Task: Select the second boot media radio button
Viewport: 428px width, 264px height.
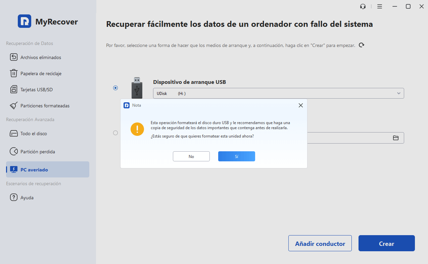Action: [115, 133]
